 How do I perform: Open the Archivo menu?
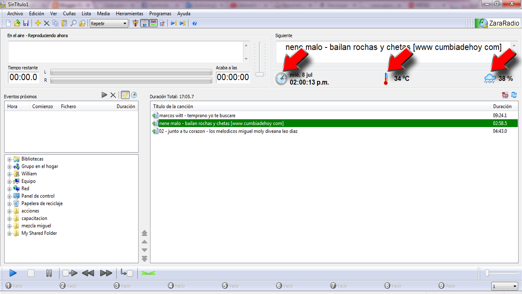click(x=15, y=13)
